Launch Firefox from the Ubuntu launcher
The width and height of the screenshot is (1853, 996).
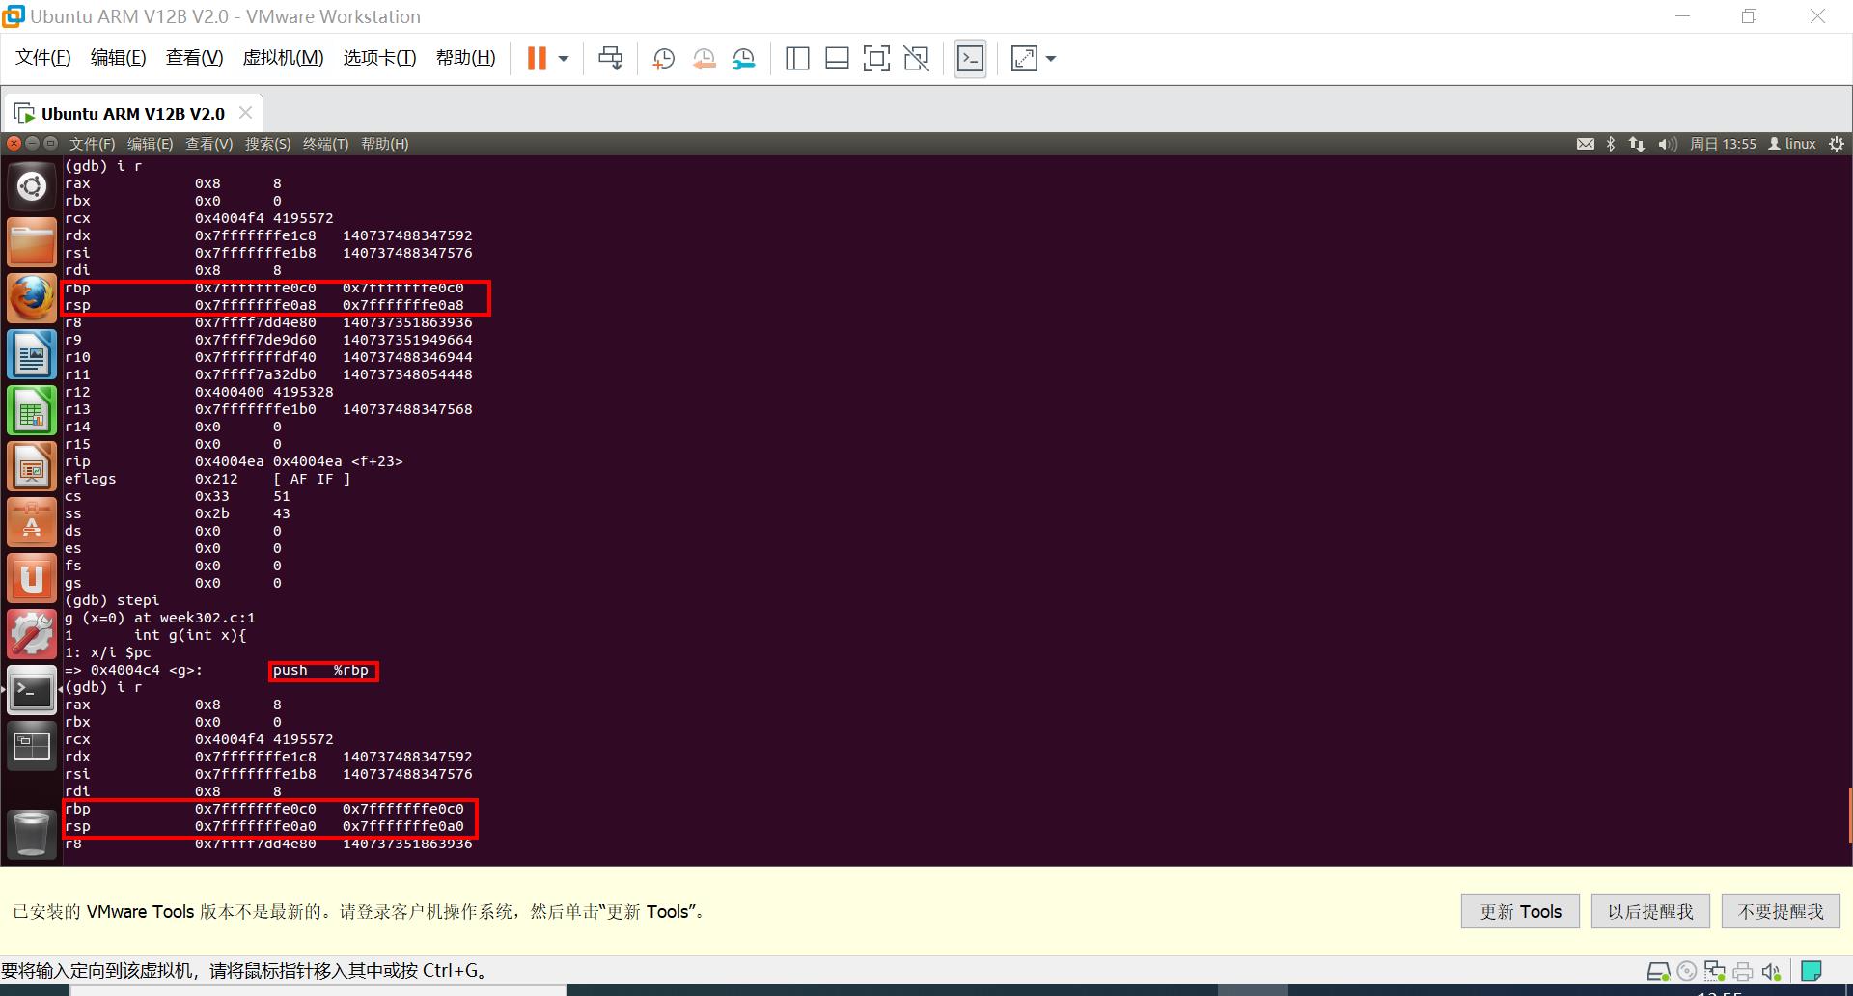pyautogui.click(x=32, y=298)
